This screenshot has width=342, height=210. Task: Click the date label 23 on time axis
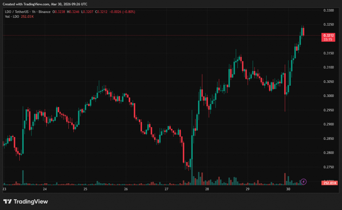pos(4,189)
